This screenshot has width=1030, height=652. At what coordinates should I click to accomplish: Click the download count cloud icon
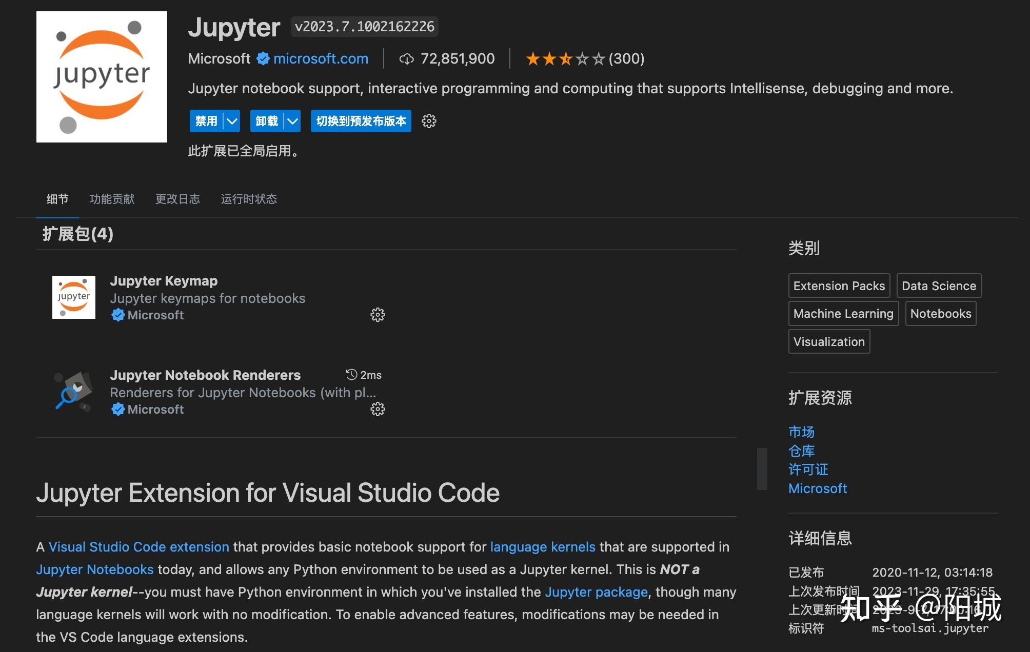pyautogui.click(x=407, y=58)
